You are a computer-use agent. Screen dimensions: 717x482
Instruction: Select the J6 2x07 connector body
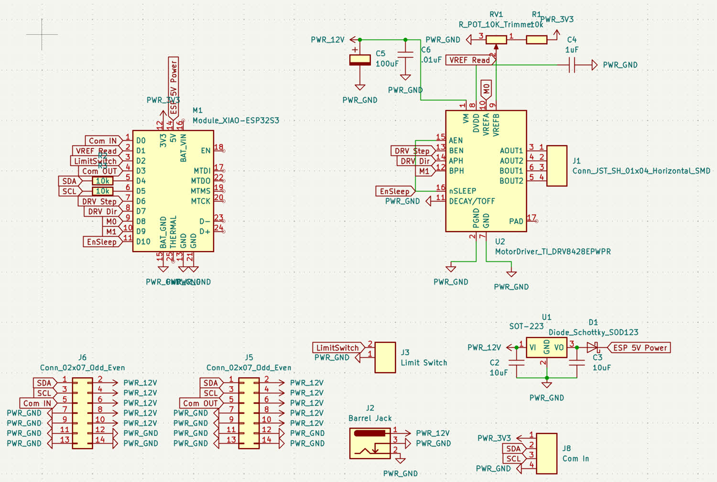(83, 413)
